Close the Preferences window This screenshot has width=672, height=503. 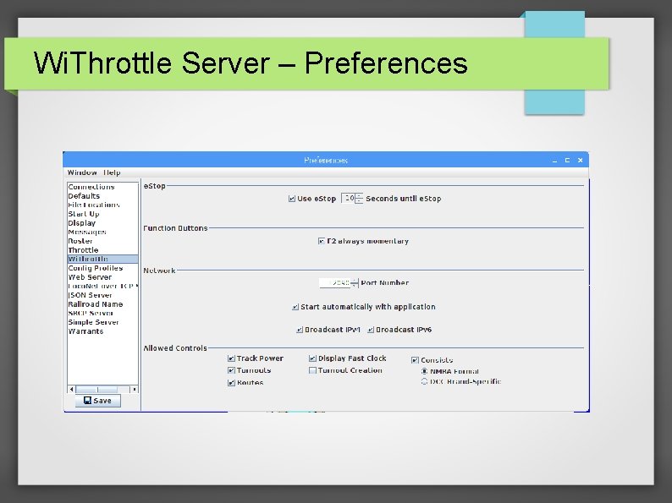tap(581, 160)
